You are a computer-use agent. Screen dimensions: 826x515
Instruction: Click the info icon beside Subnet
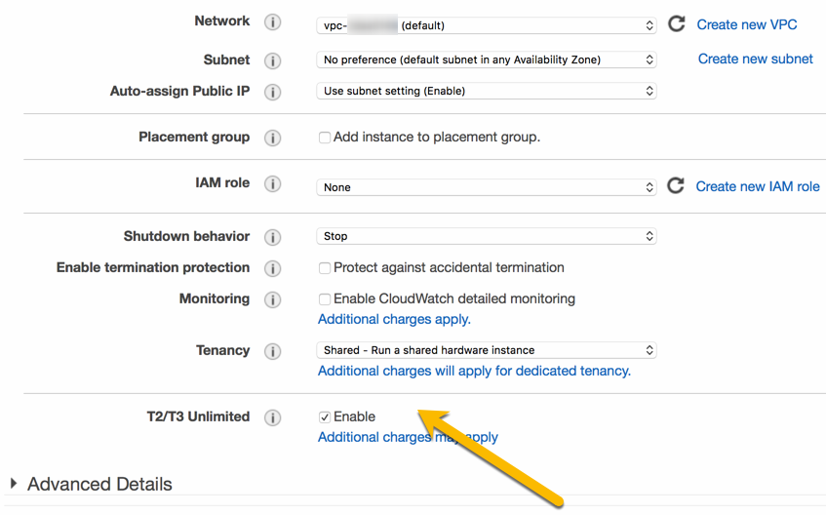(273, 60)
